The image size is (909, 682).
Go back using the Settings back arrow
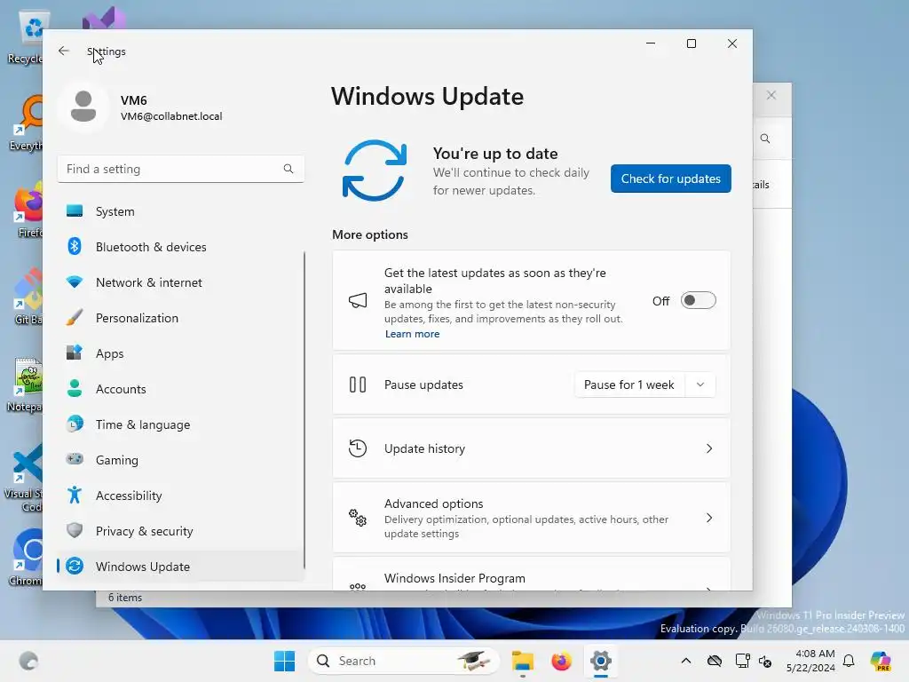click(x=64, y=51)
